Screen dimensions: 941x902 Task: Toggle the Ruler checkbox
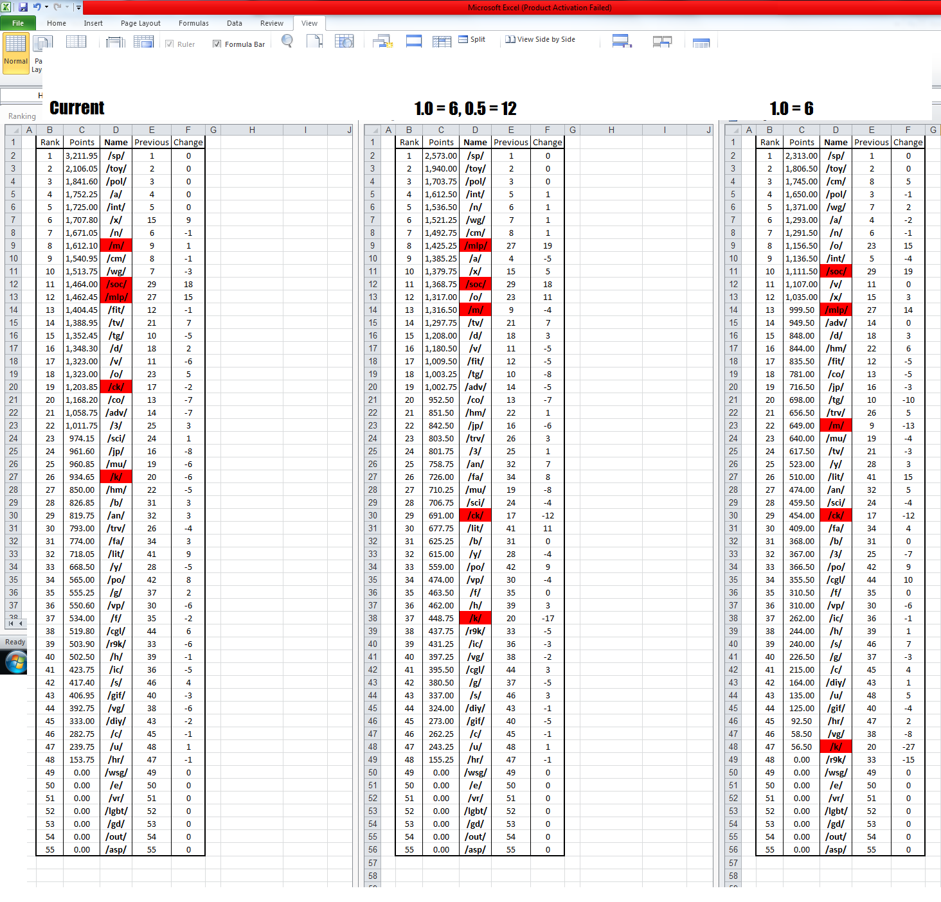170,44
